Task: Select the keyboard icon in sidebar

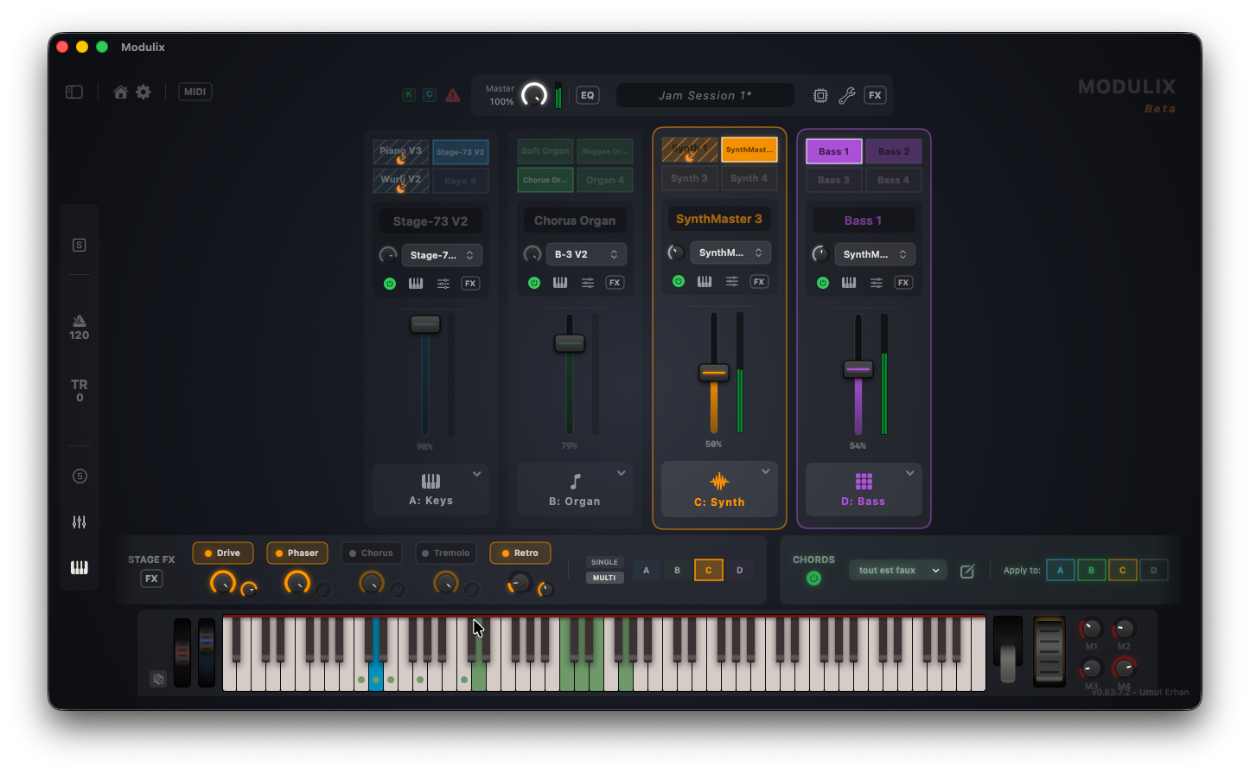Action: pyautogui.click(x=80, y=567)
